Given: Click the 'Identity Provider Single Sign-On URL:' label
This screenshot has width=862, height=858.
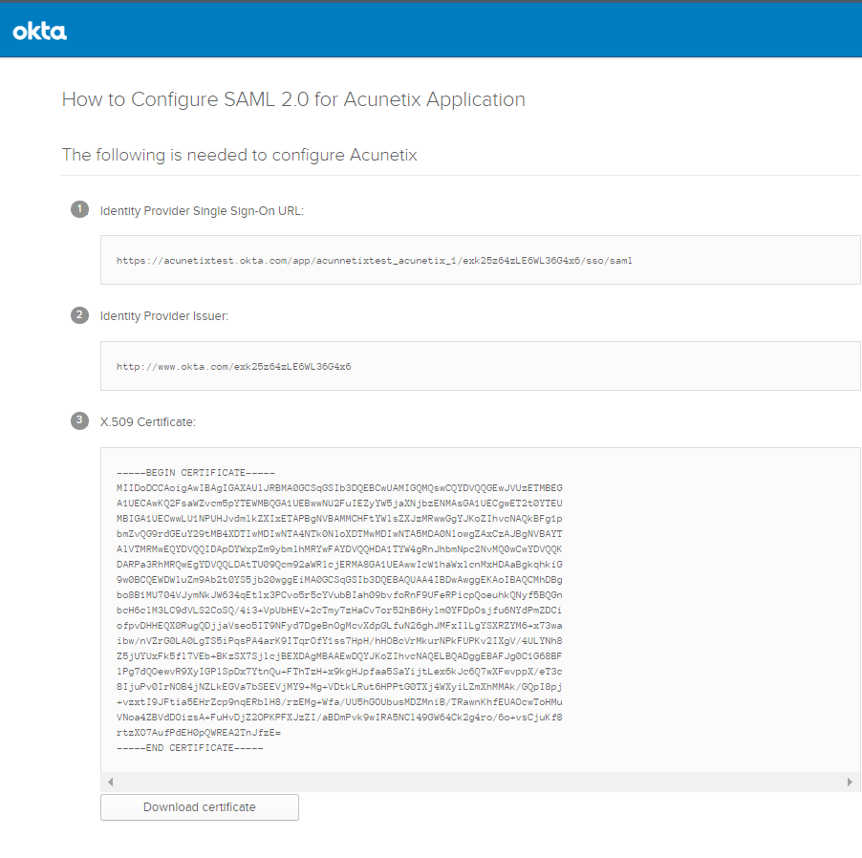Looking at the screenshot, I should click(x=202, y=211).
